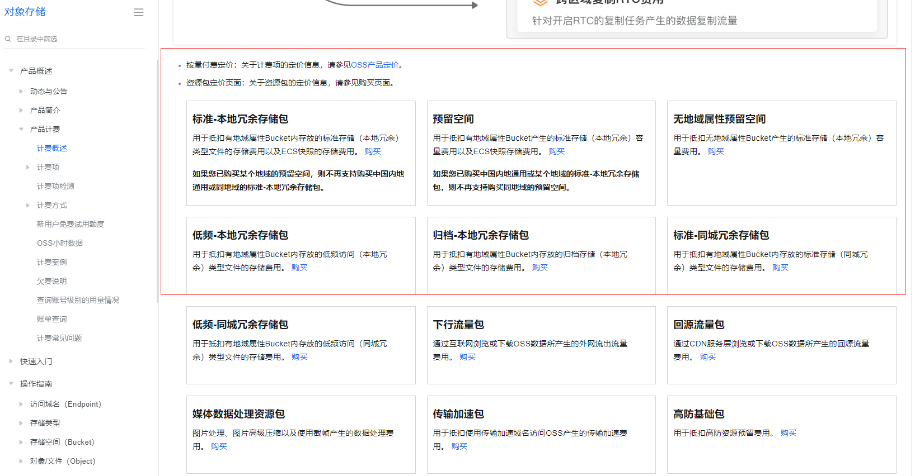Collapse the 操作指南 section

(11, 384)
